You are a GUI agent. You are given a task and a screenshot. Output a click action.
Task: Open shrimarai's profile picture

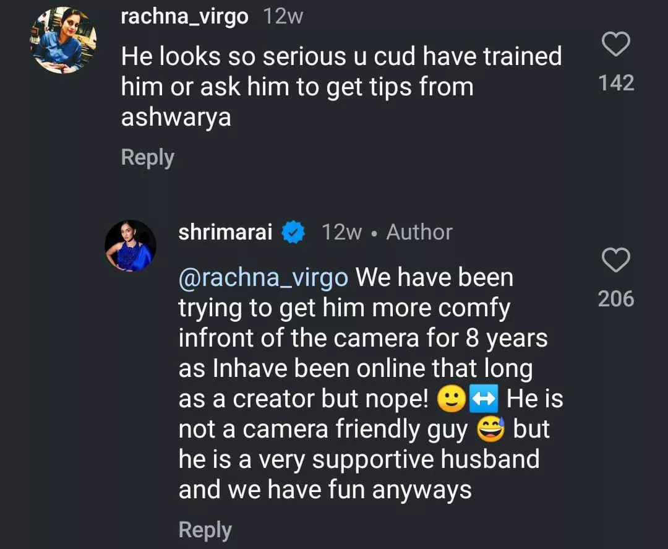(130, 246)
